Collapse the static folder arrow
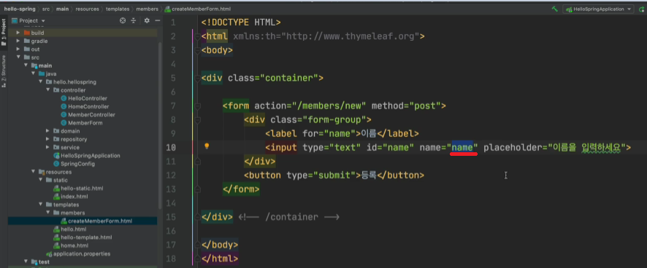647x268 pixels. 40,180
